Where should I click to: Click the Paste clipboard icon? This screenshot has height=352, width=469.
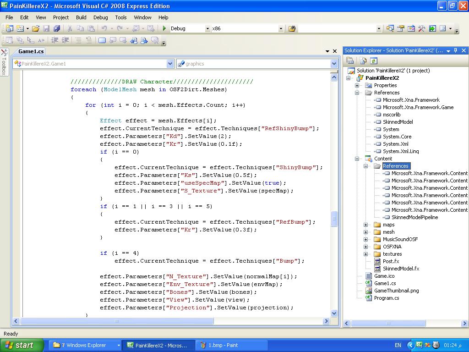(91, 28)
